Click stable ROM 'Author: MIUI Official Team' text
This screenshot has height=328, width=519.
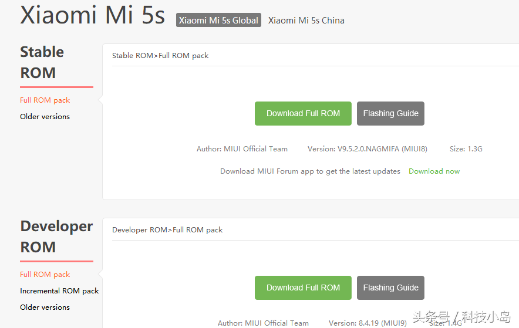[x=242, y=149]
